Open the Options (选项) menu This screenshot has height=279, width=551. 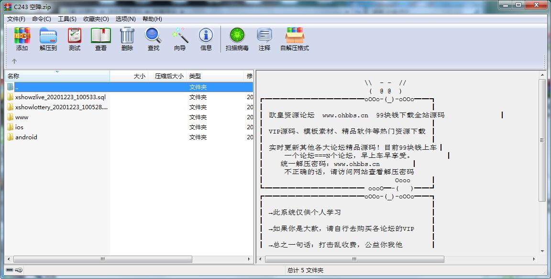point(125,19)
